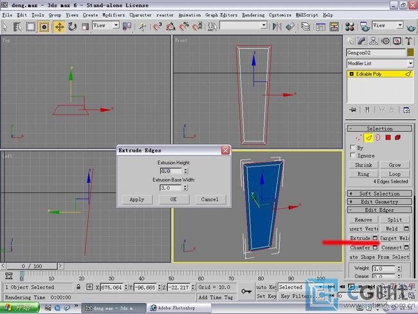Select Polygon sub-object level icon
Image resolution: width=418 pixels, height=314 pixels.
388,138
